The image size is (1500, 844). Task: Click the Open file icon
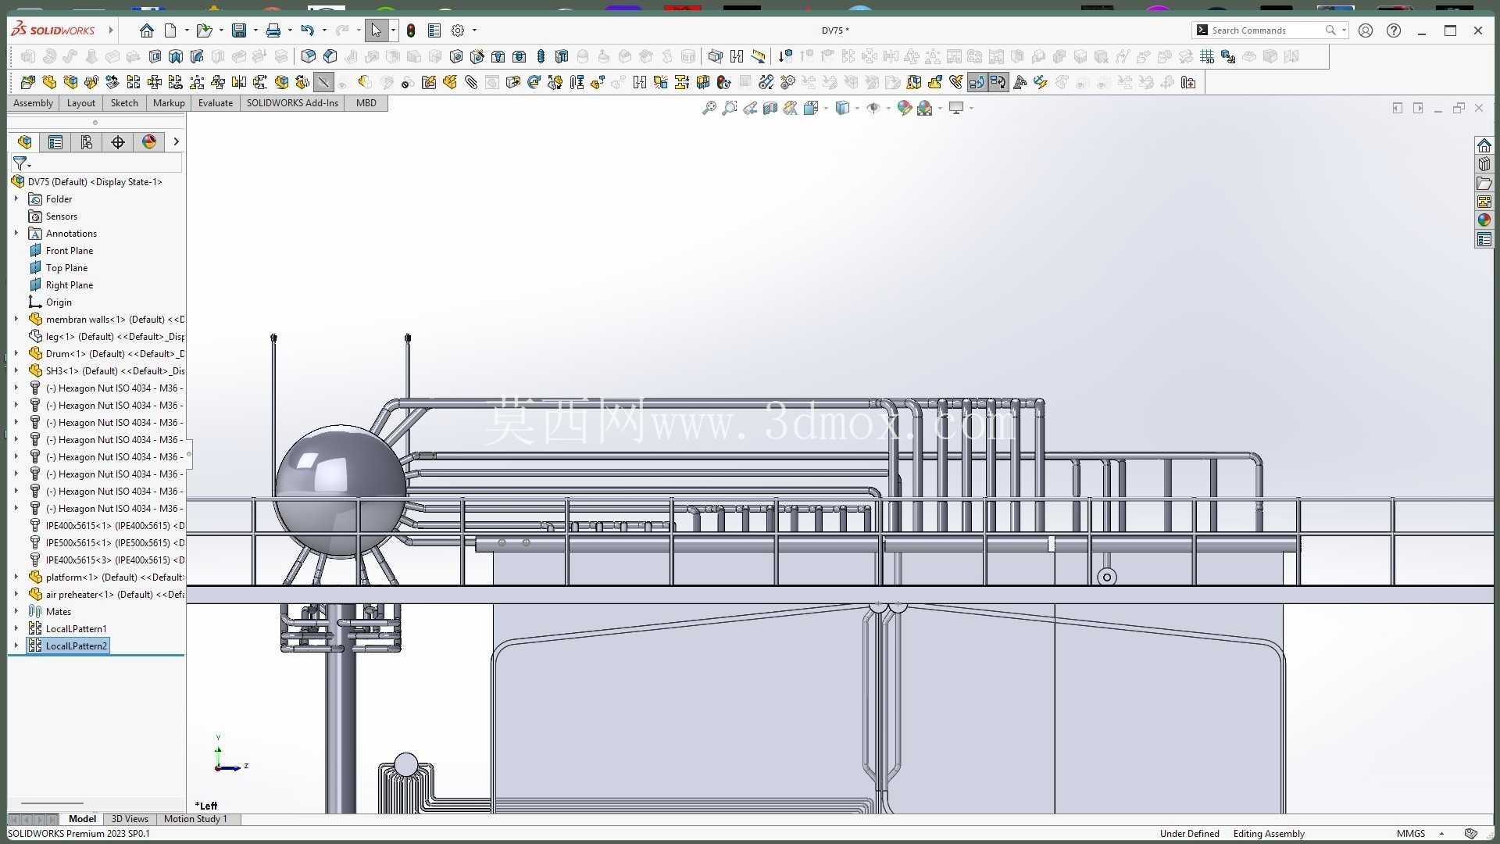204,30
